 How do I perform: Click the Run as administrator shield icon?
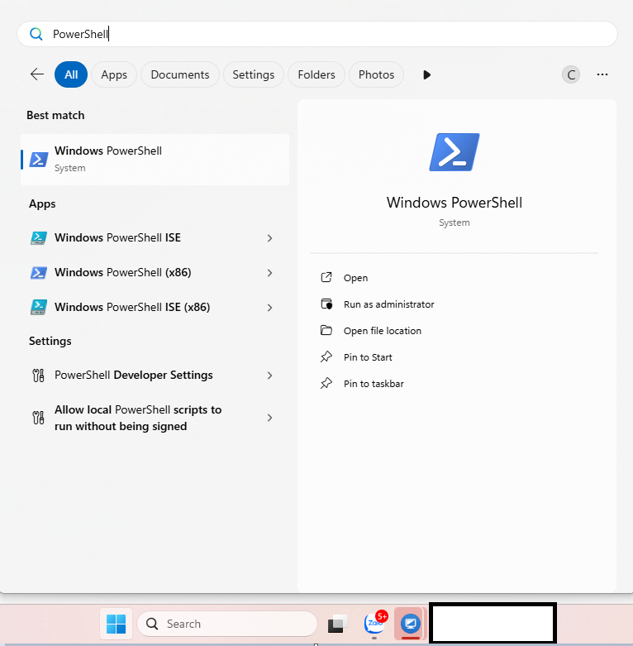[x=326, y=304]
